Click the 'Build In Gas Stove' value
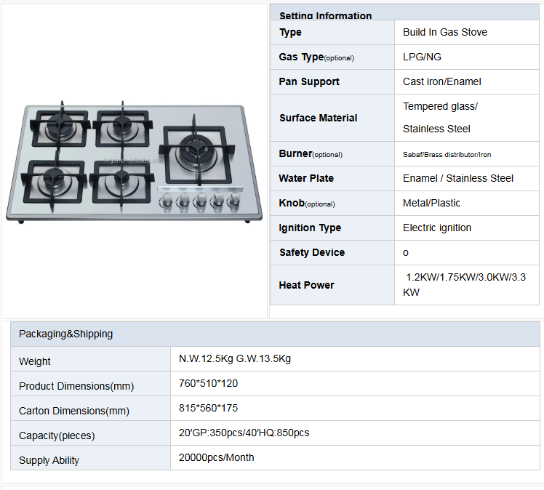 (x=445, y=32)
